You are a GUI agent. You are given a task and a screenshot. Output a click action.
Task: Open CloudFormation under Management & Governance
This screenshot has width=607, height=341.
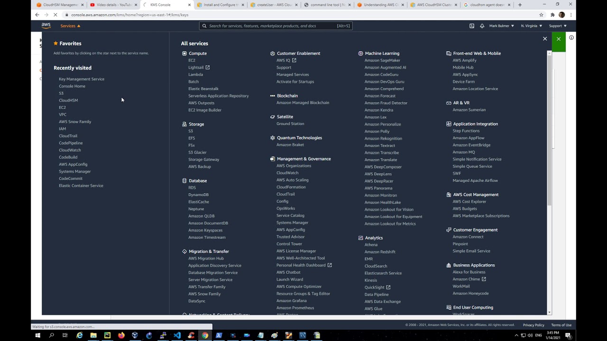coord(291,187)
